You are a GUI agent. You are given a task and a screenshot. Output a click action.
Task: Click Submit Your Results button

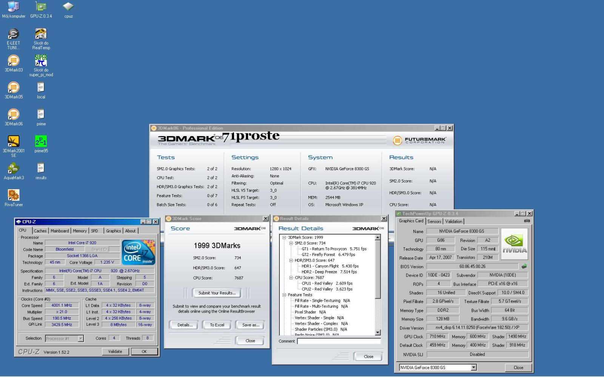(217, 293)
